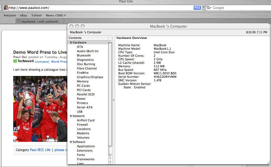Click the window resize grip corner
This screenshot has height=167, width=271.
coord(268,163)
